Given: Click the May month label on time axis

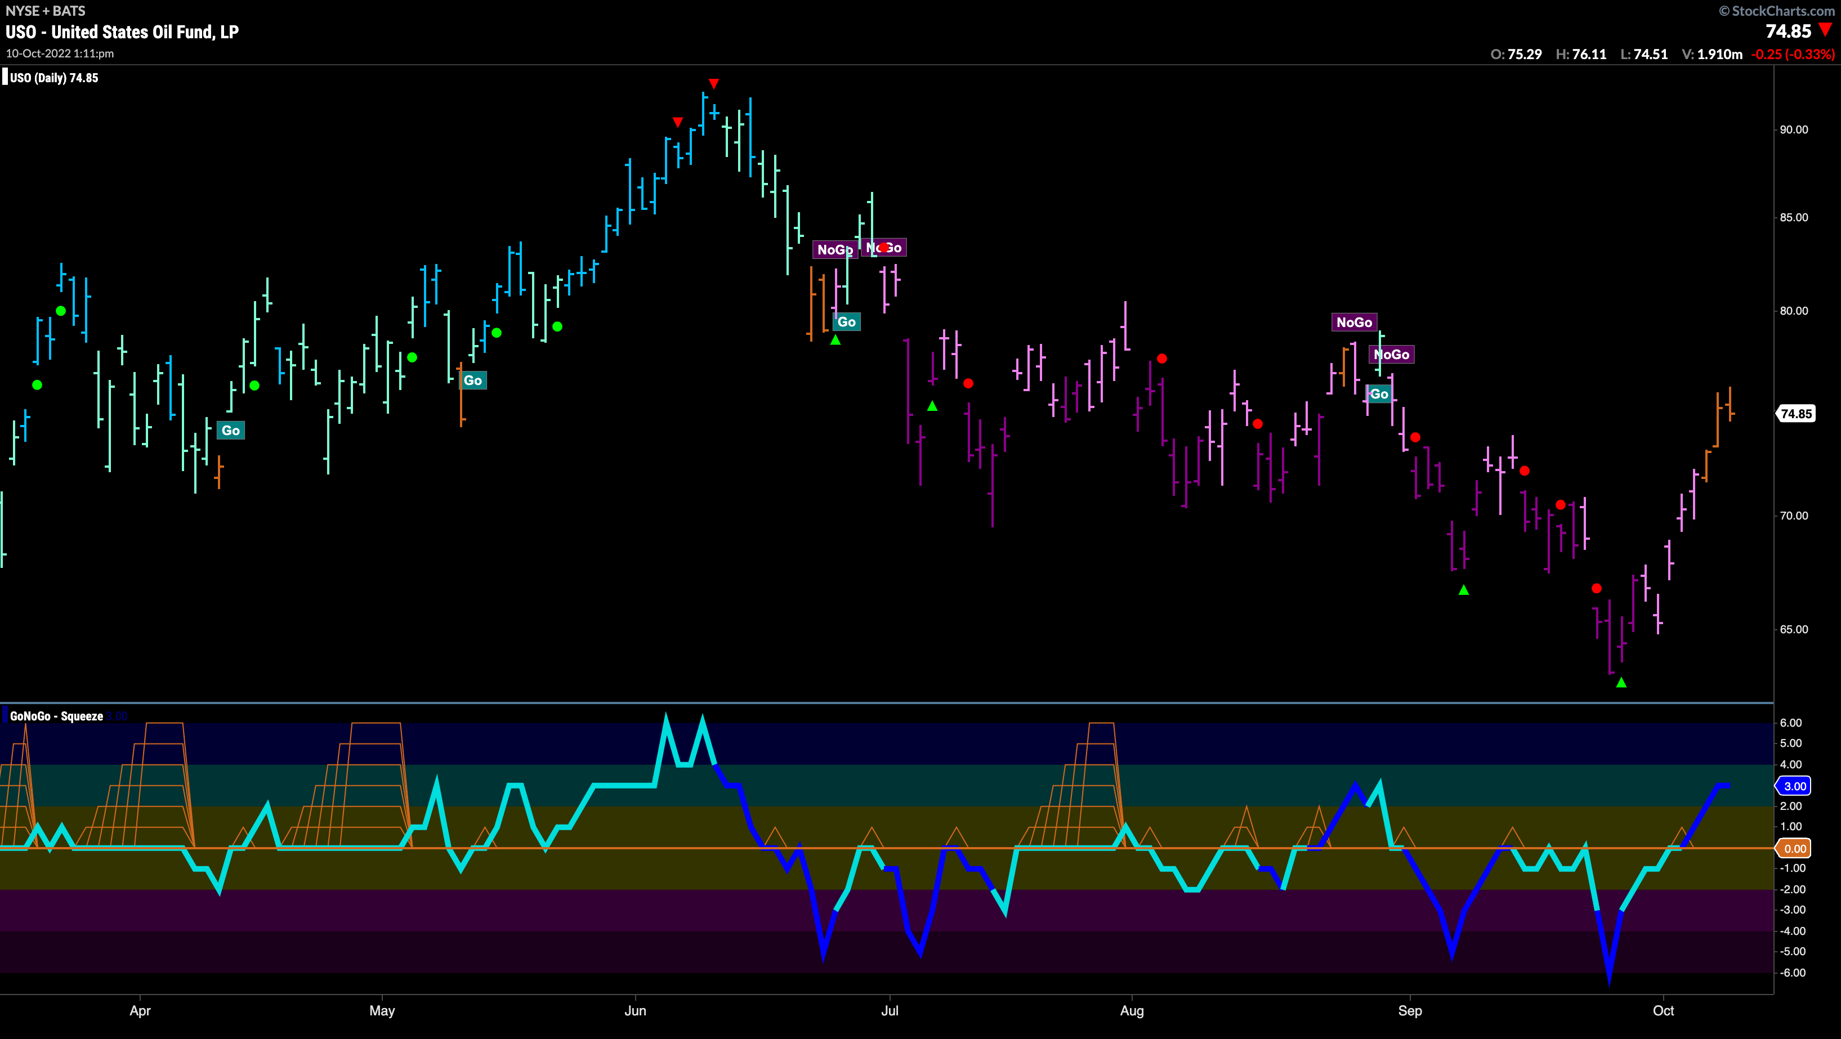Looking at the screenshot, I should click(382, 1010).
